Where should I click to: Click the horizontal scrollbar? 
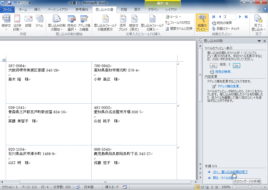[x=105, y=182]
